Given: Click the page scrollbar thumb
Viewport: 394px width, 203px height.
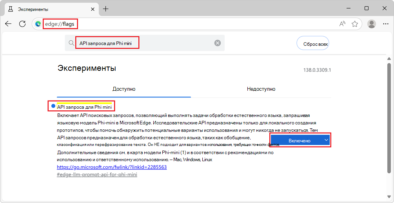Looking at the screenshot, I should click(x=389, y=118).
